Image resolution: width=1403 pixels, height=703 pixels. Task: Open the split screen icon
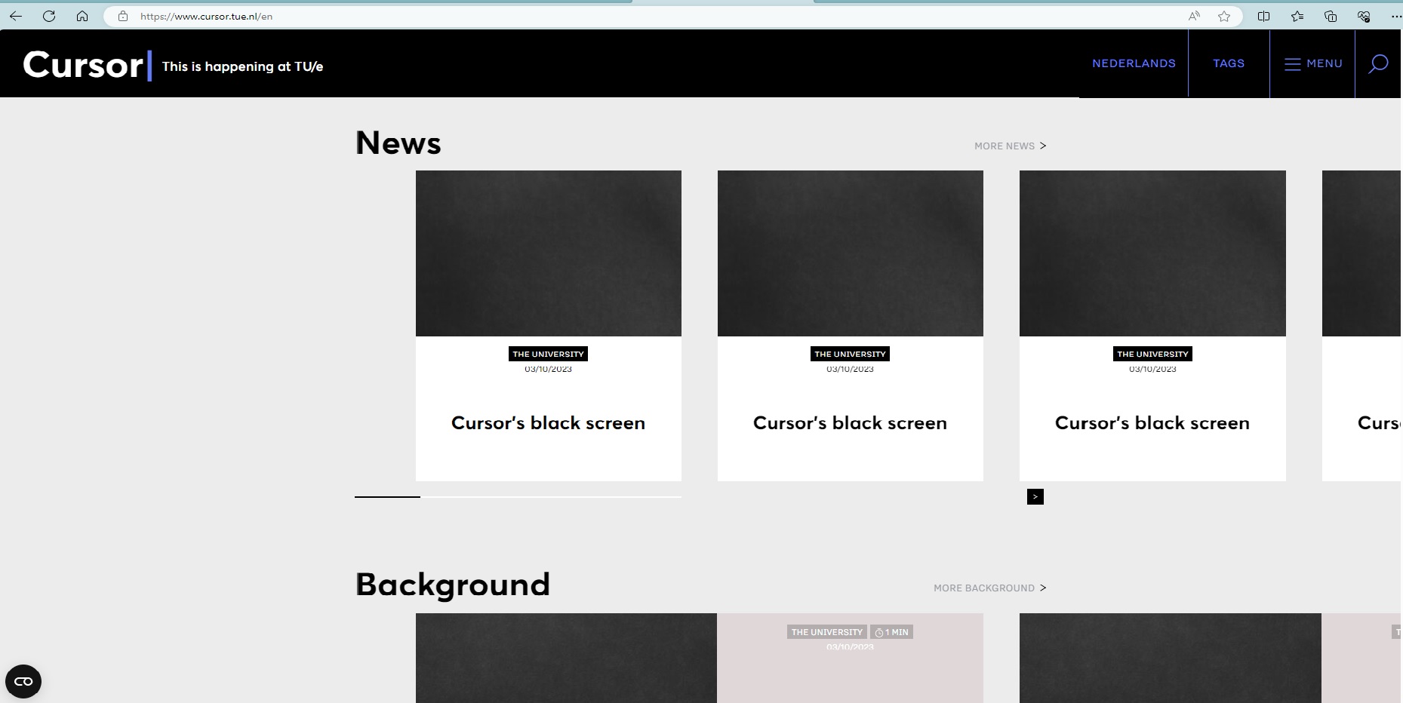(x=1263, y=16)
